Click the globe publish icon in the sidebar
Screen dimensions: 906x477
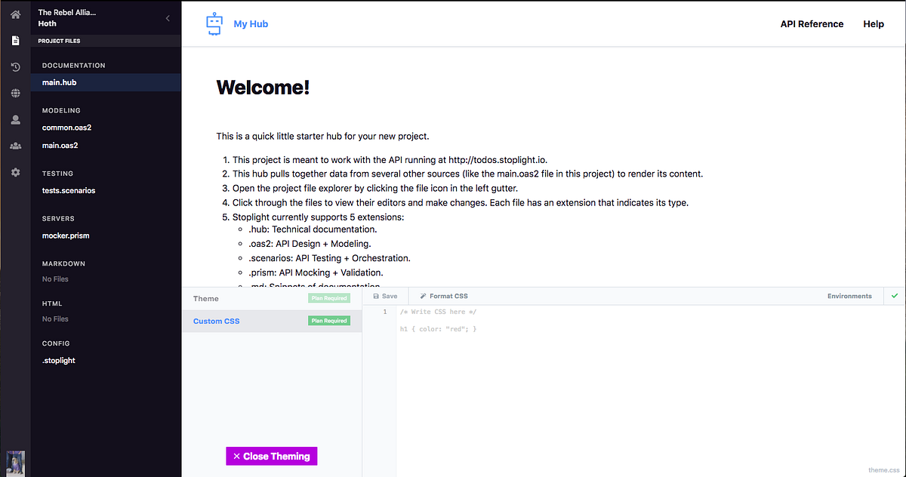point(15,94)
